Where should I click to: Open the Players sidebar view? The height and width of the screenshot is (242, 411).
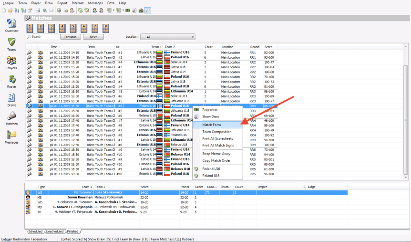(11, 63)
